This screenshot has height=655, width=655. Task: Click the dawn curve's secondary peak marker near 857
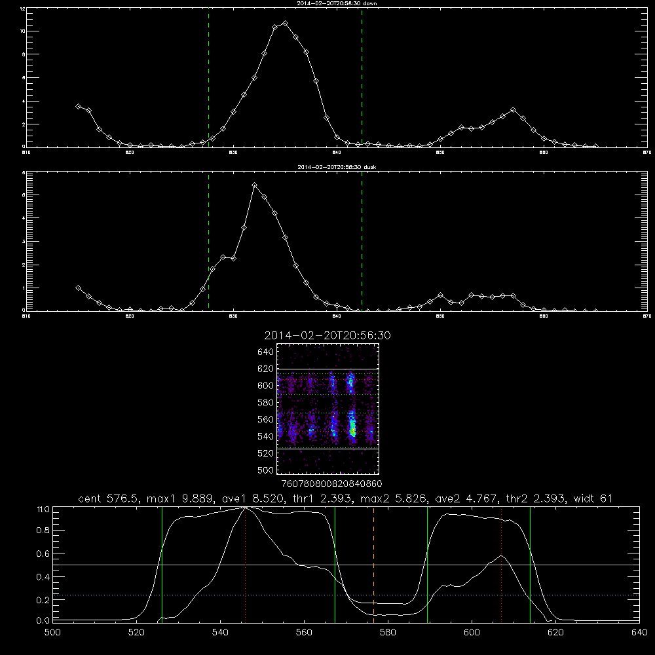point(513,110)
